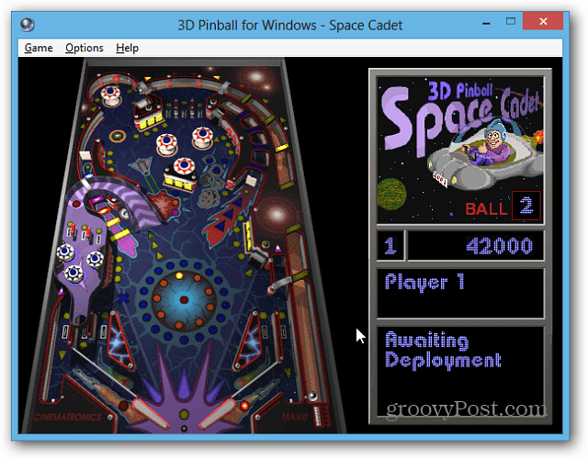
Task: Click the BALL 2 counter box
Action: click(x=526, y=206)
